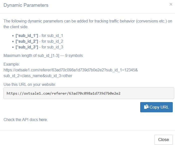Select the [*sub_id_3*] parameter placeholder

tap(27, 47)
